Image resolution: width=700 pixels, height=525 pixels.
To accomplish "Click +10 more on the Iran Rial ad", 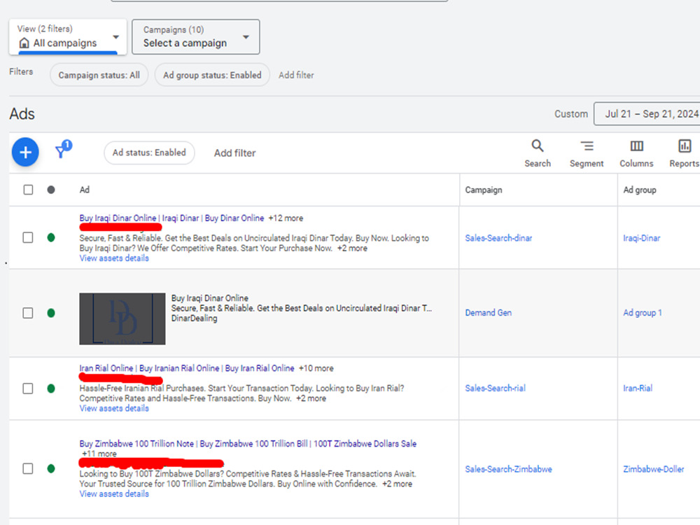I will pyautogui.click(x=316, y=368).
